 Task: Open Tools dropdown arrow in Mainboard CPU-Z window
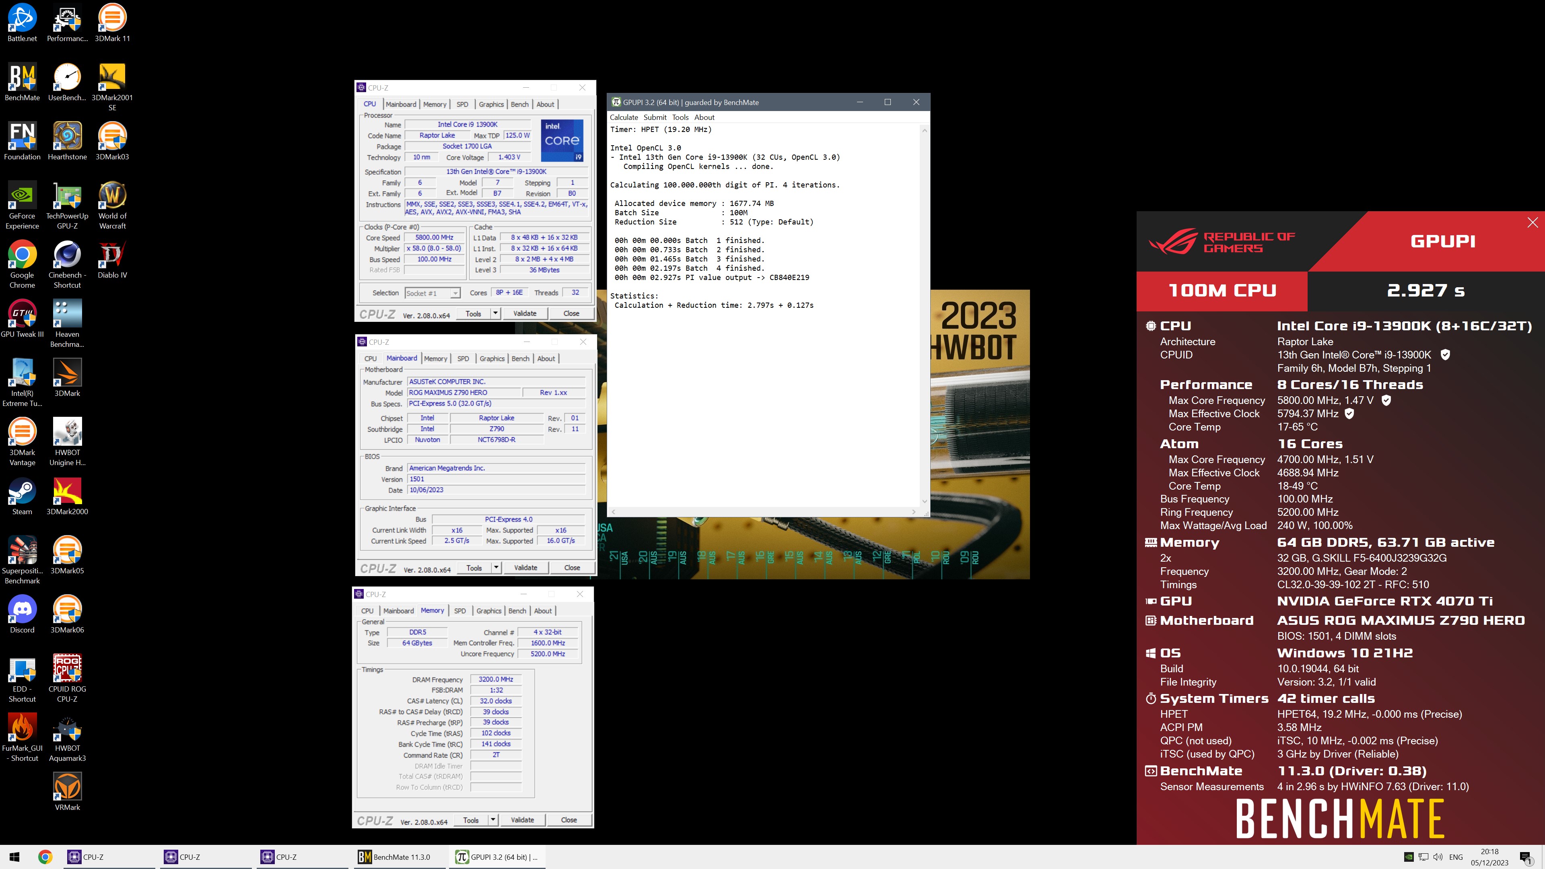(x=496, y=567)
